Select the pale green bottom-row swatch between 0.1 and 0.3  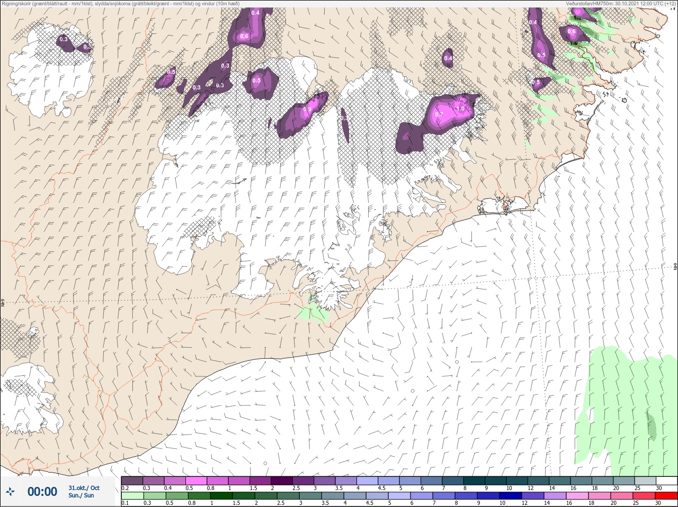pos(132,496)
